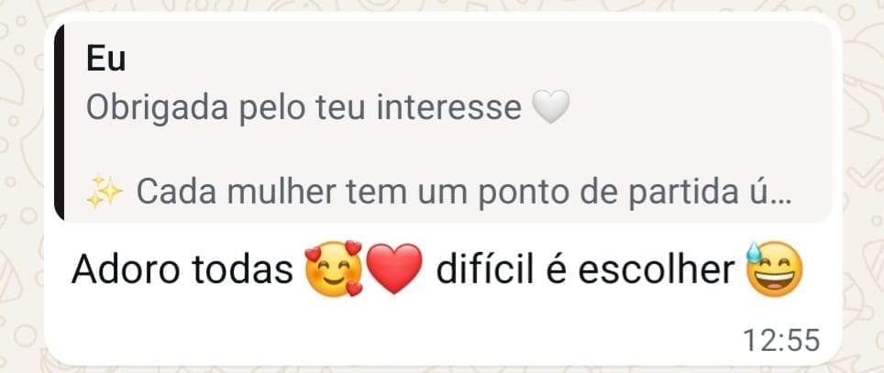Tap the "Eu" sender name in quote
Viewport: 884px width, 373px height.
105,60
